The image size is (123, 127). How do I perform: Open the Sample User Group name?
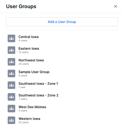(x=34, y=72)
